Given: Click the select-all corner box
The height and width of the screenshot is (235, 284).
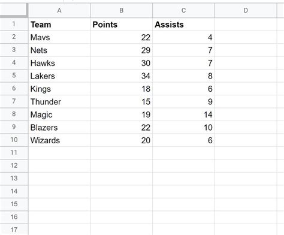Looking at the screenshot, I should 14,10.
